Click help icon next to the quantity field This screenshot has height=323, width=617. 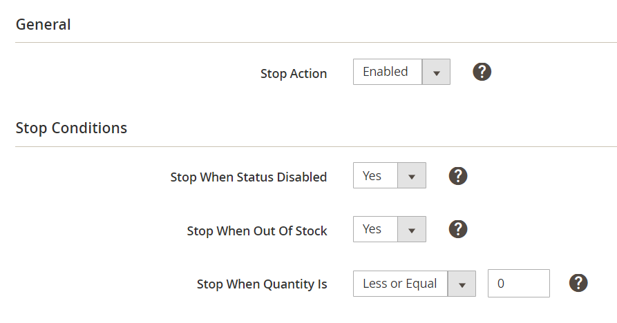(578, 282)
